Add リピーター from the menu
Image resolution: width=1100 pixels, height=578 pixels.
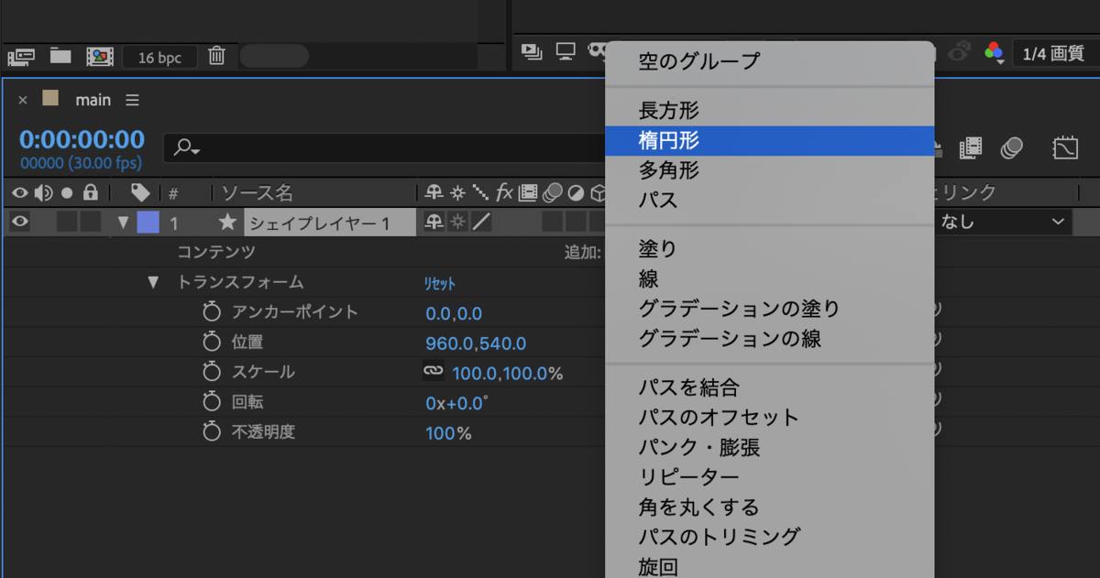pyautogui.click(x=770, y=476)
